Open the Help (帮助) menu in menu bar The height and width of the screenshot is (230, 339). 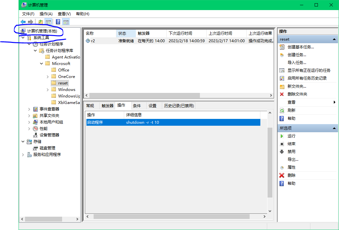(x=83, y=14)
